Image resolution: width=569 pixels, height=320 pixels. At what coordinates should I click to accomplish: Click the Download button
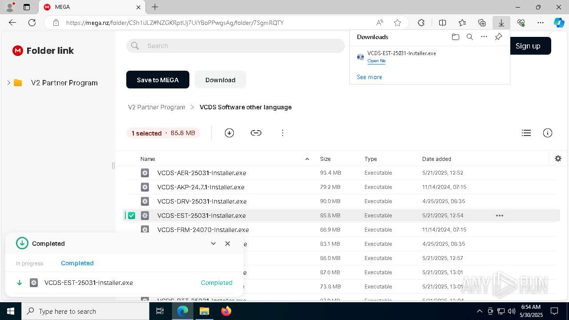click(x=220, y=80)
